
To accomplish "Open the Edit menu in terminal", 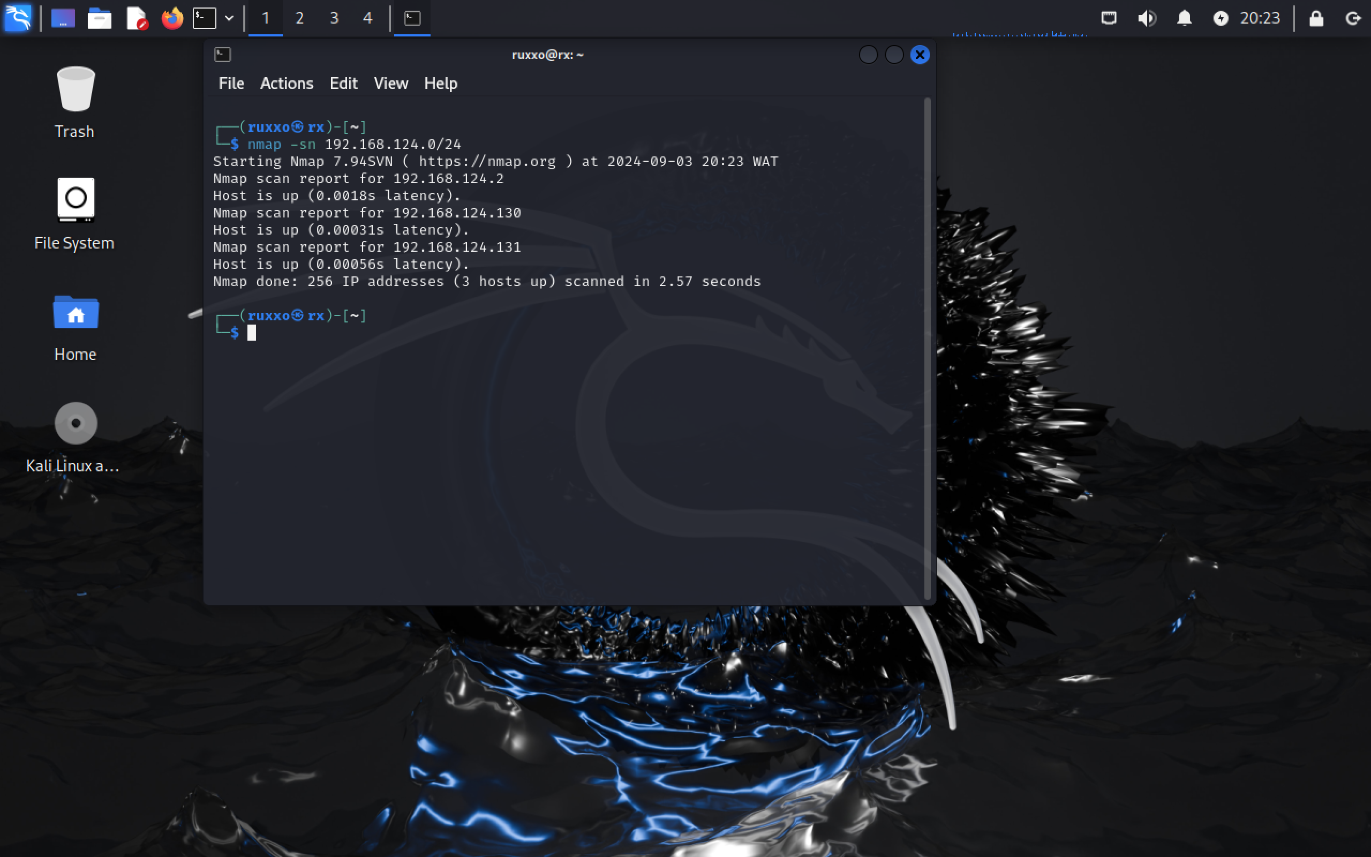I will 343,84.
